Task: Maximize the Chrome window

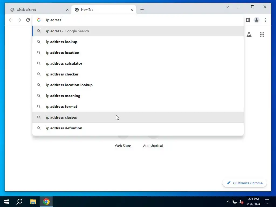Action: coord(252,7)
